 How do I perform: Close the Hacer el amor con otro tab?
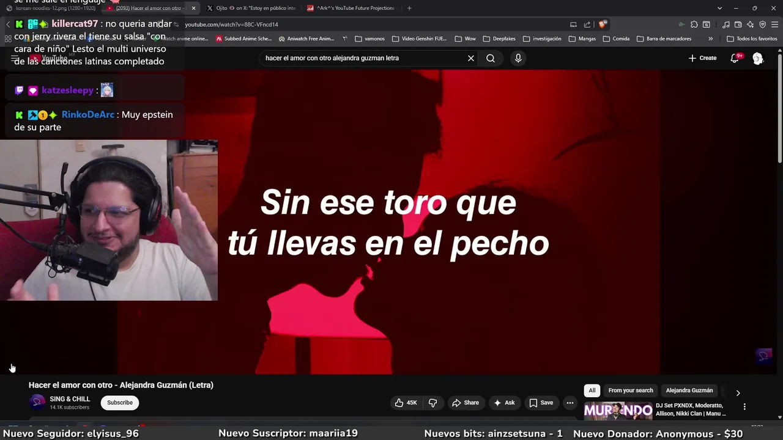[193, 8]
